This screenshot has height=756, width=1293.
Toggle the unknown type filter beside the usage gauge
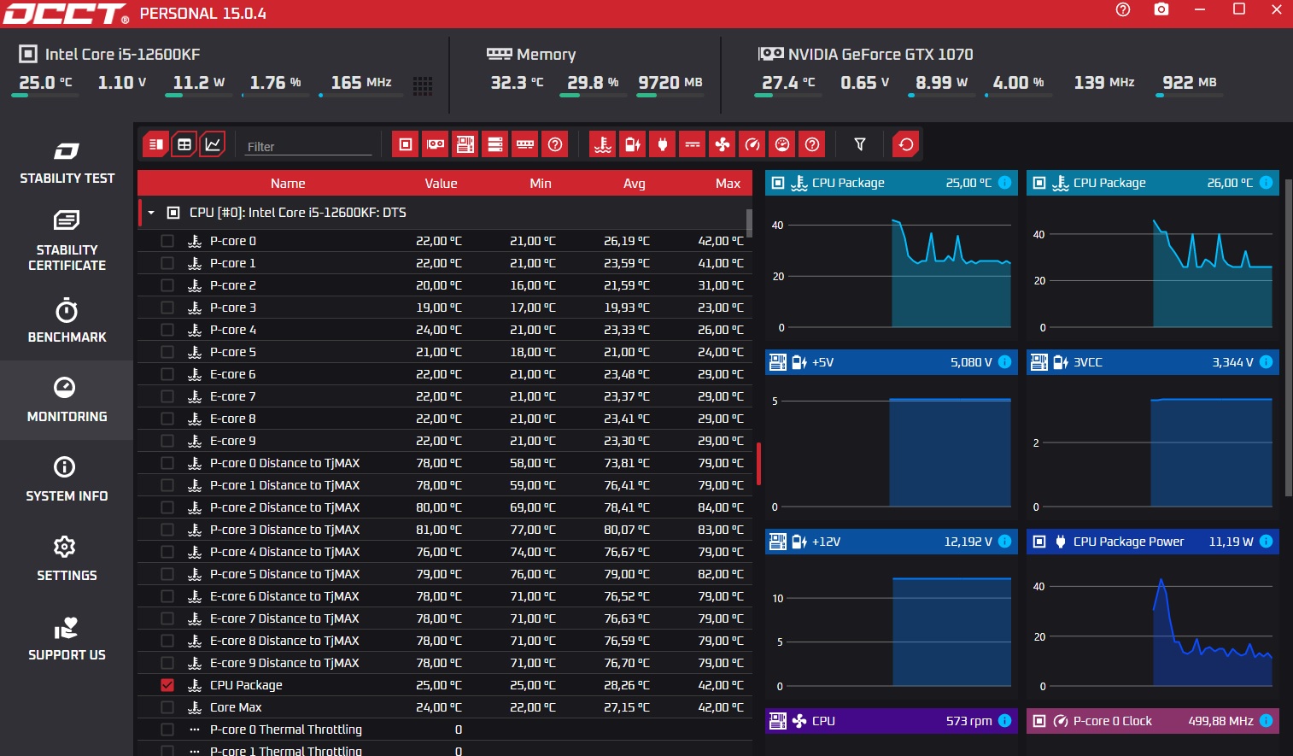(x=812, y=144)
